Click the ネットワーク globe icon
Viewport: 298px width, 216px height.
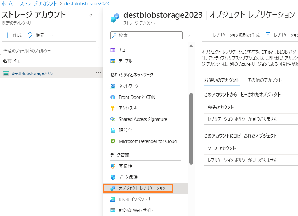[x=113, y=86]
